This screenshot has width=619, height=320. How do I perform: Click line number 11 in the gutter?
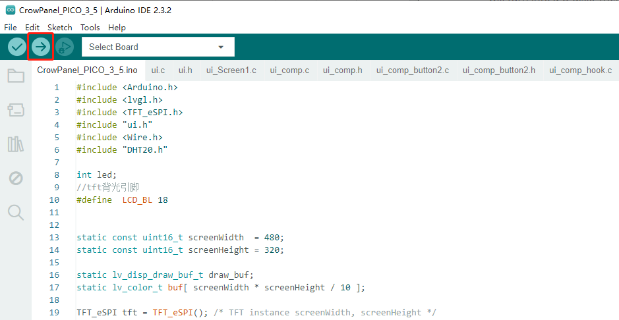pos(54,213)
